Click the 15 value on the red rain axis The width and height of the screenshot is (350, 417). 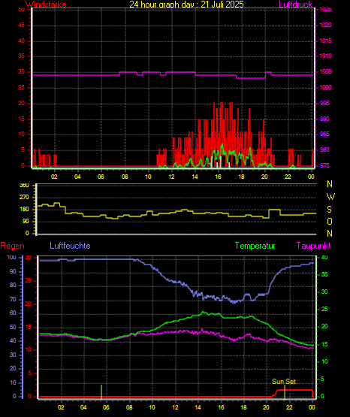[28, 327]
